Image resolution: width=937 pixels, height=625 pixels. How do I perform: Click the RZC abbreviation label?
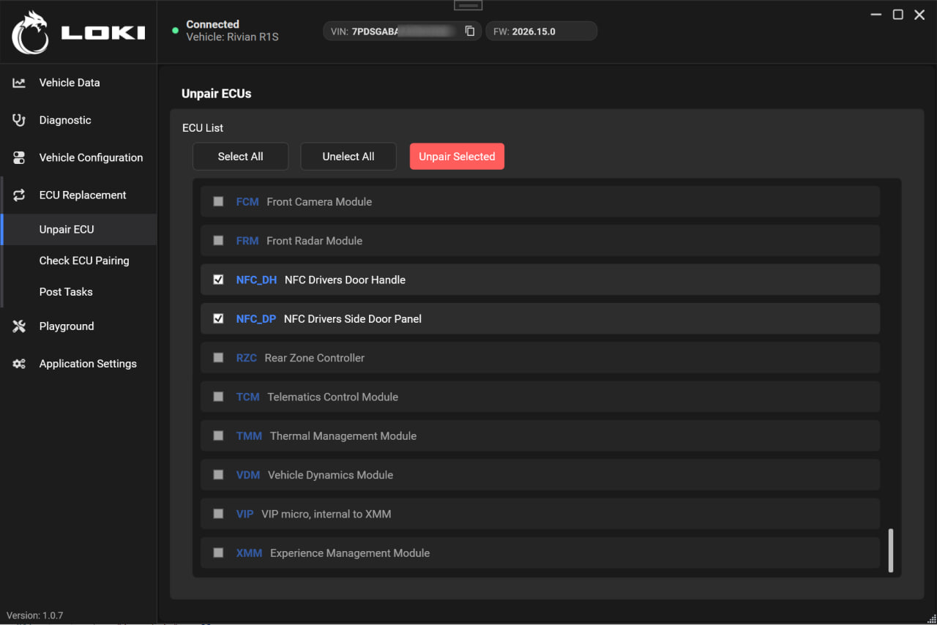(x=247, y=357)
